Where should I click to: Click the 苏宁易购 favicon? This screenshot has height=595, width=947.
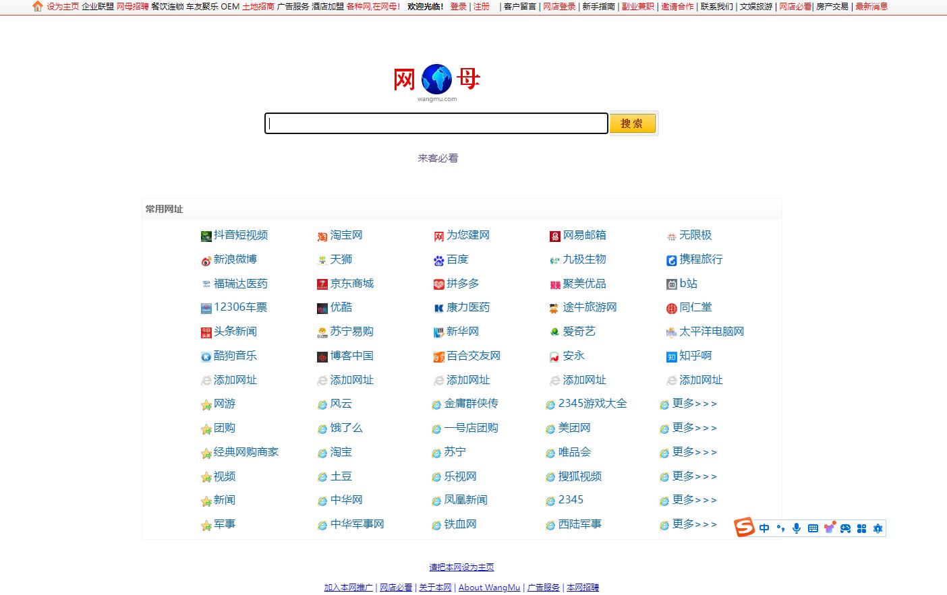tap(322, 332)
